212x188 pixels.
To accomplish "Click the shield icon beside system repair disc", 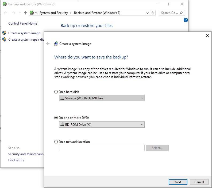I will 4,40.
